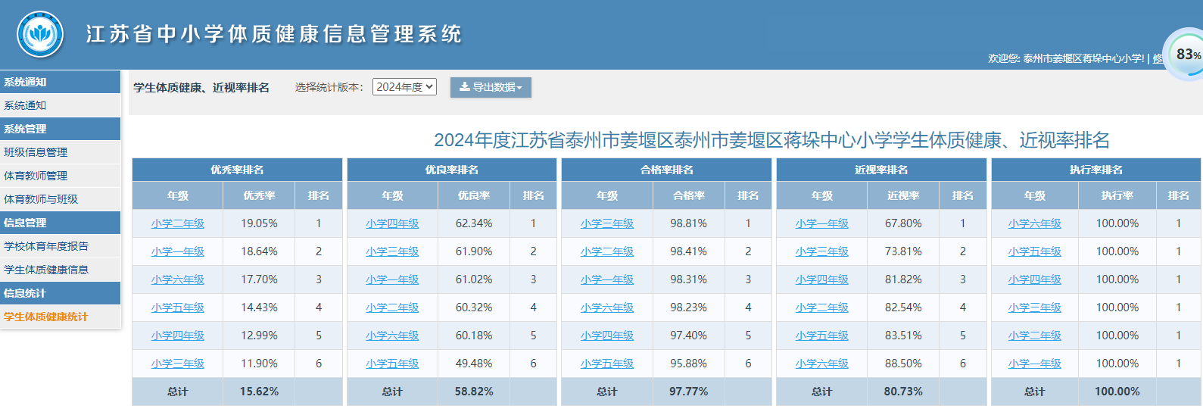Click the 49.48% cell
Screen dimensions: 1203x412
[x=474, y=364]
